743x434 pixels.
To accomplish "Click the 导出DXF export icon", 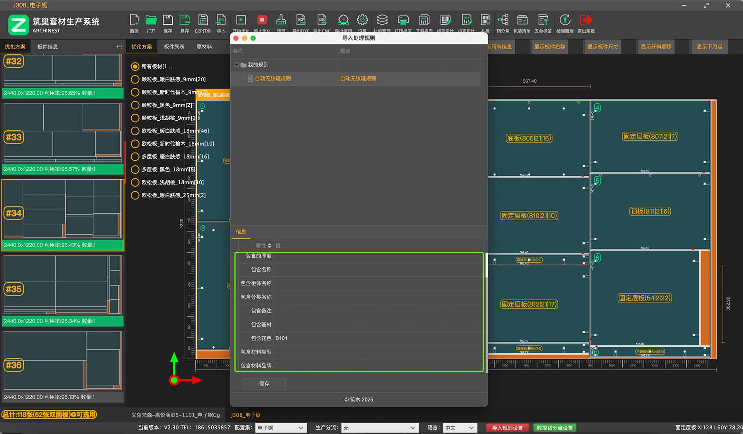I will click(x=301, y=21).
